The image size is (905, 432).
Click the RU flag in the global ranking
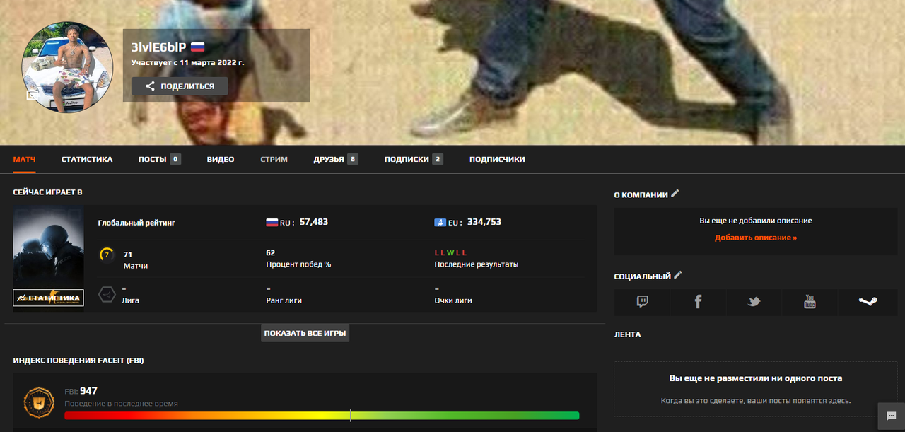coord(271,222)
